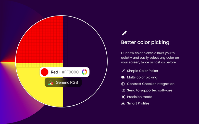Click the center pixel square in the magnifier
199x124 pixels.
point(61,61)
